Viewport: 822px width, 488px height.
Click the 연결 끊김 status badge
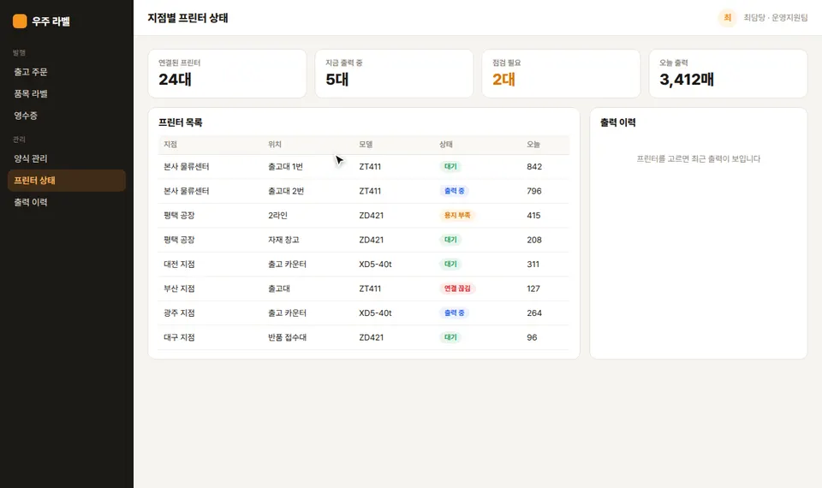pos(457,289)
